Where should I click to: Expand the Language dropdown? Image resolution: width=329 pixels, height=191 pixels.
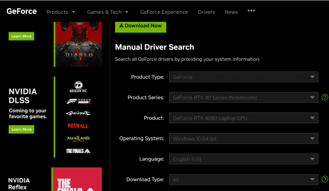pos(244,159)
